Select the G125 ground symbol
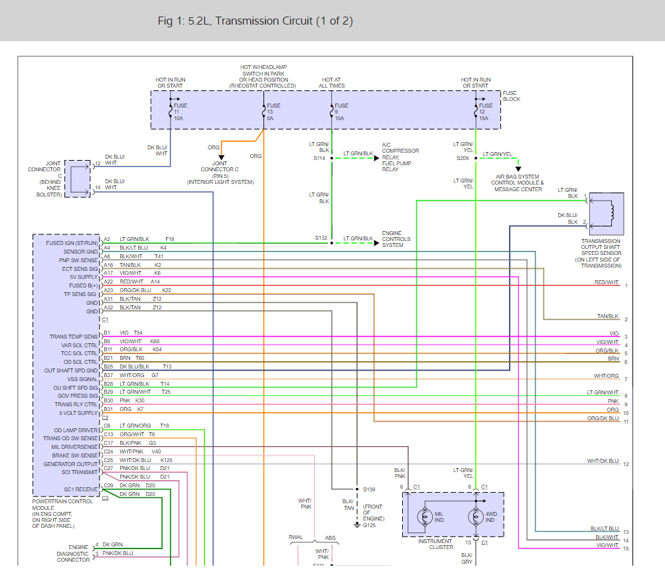The height and width of the screenshot is (573, 665). point(356,525)
